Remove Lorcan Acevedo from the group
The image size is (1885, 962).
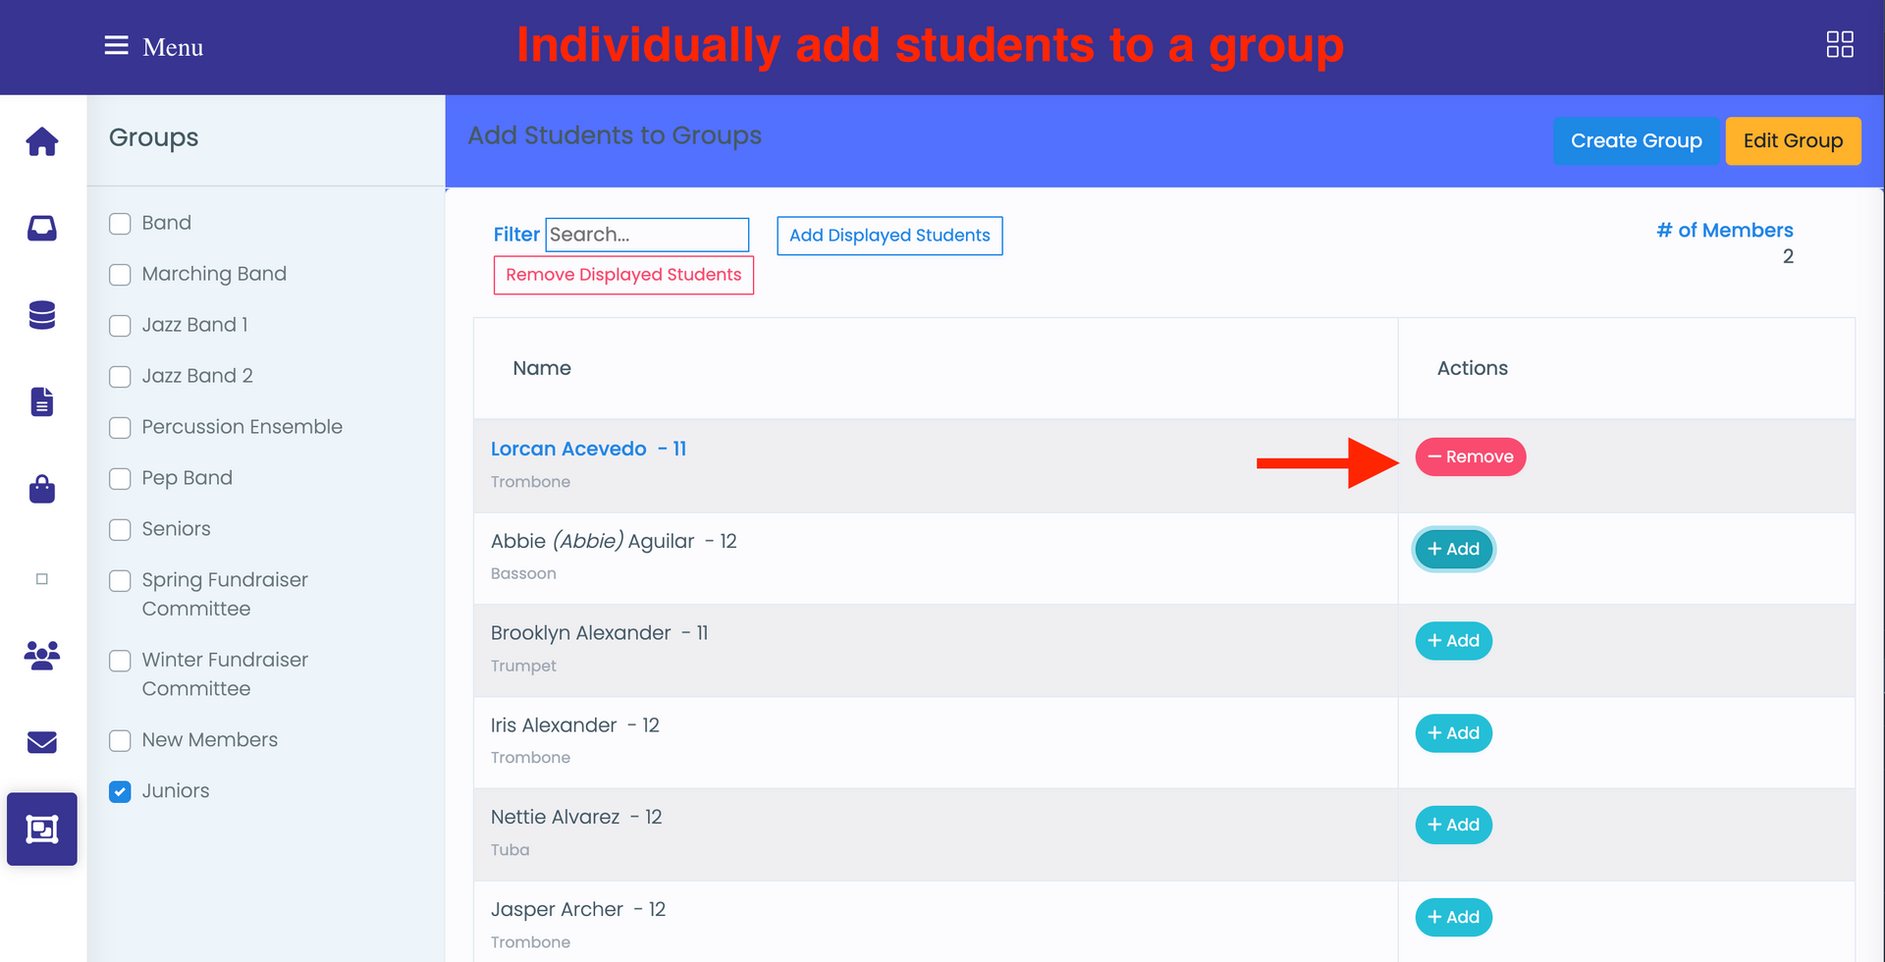click(x=1470, y=456)
